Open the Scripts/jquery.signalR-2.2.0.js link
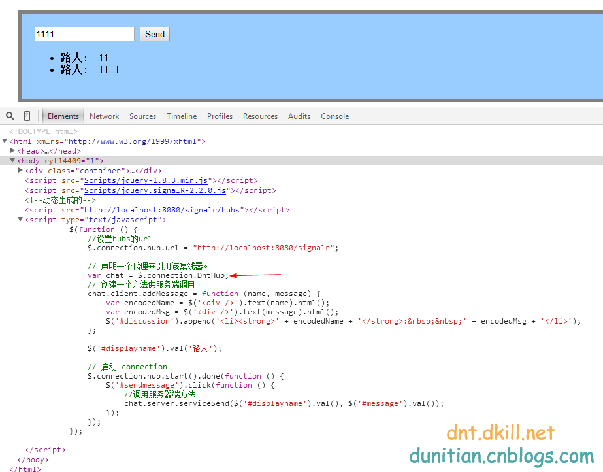Image resolution: width=603 pixels, height=472 pixels. coord(155,190)
